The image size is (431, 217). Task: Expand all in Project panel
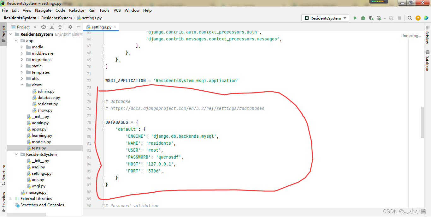pyautogui.click(x=52, y=27)
